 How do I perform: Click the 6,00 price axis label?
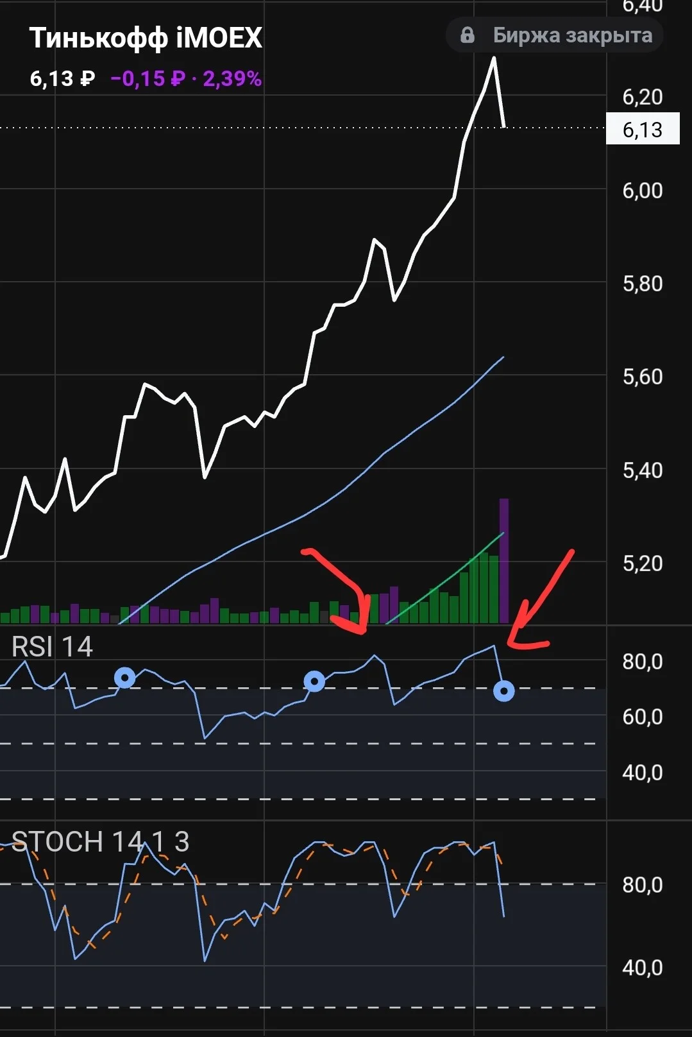643,191
